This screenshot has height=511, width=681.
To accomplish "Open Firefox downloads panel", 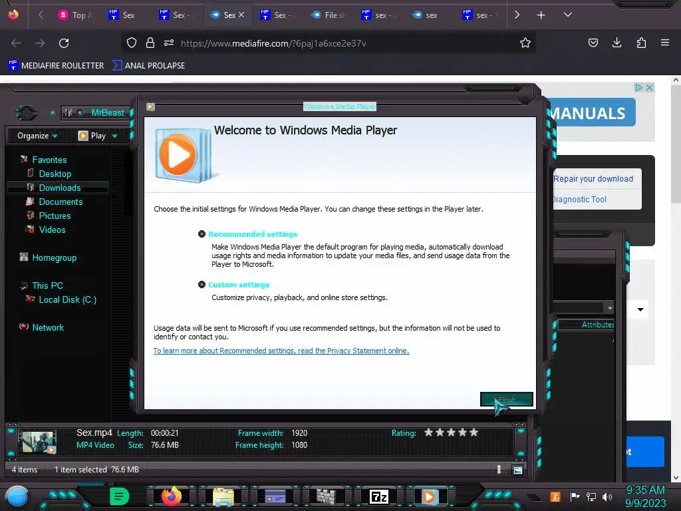I will (616, 43).
